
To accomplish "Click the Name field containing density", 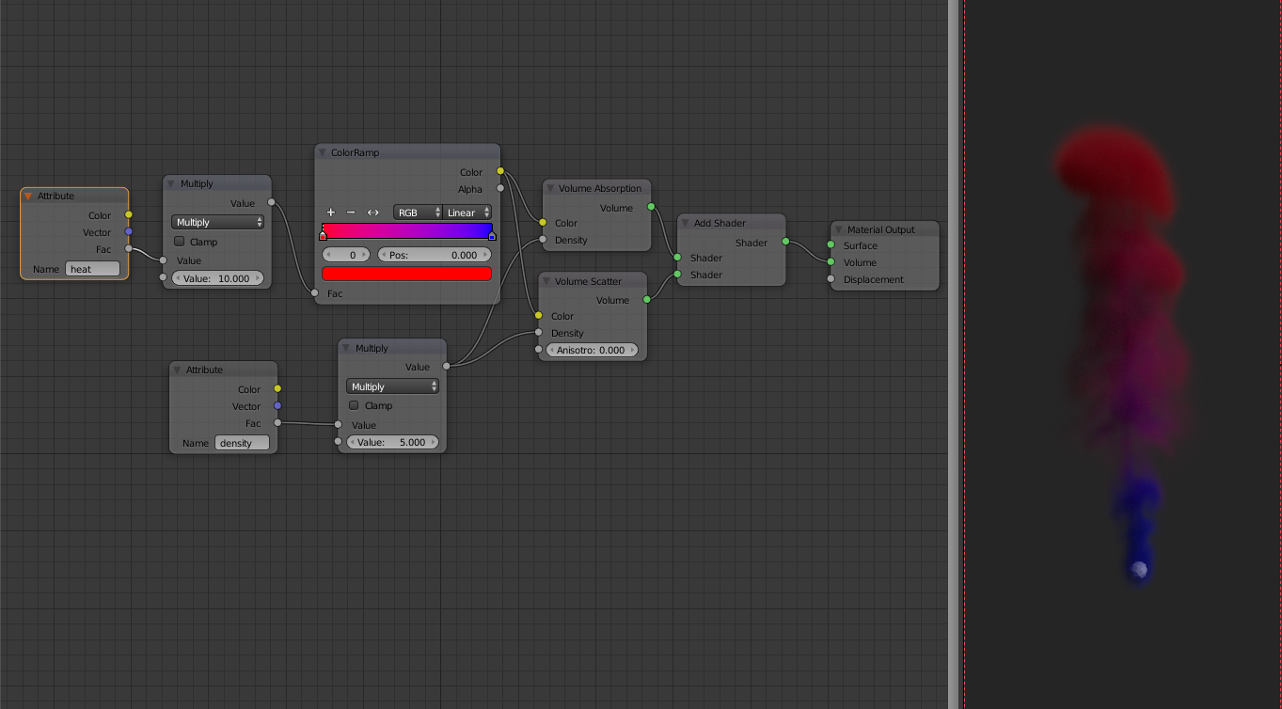I will 242,443.
